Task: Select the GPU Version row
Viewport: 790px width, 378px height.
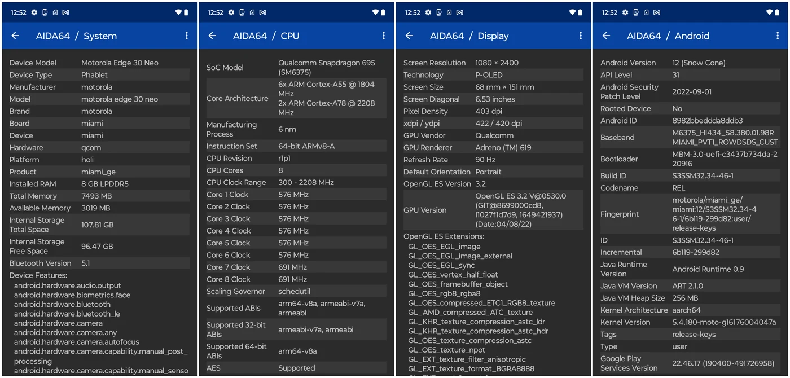Action: [x=492, y=210]
